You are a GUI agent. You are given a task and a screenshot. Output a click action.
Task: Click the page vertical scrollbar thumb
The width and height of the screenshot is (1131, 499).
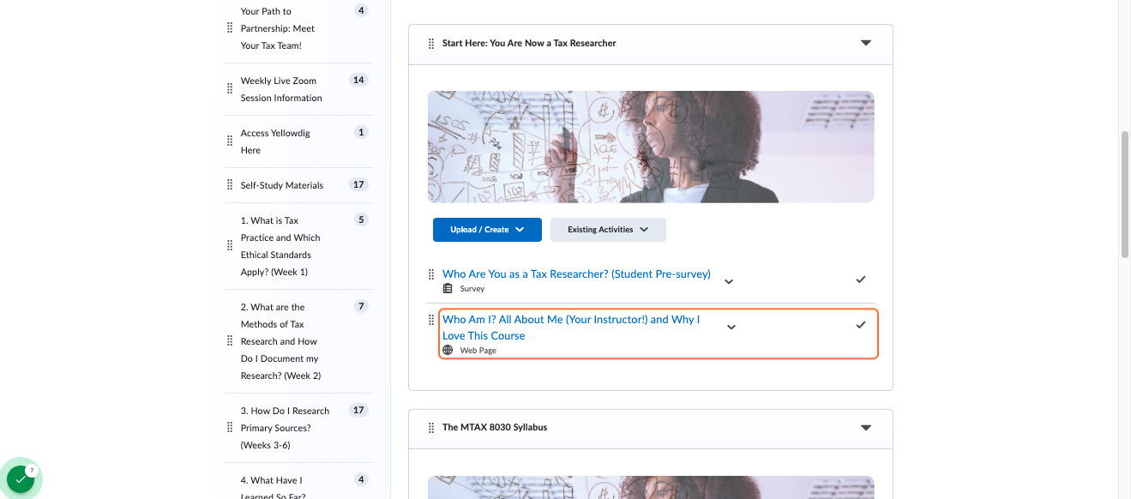(1125, 195)
